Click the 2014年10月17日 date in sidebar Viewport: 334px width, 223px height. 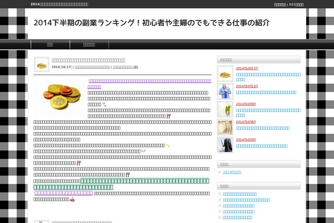(246, 69)
